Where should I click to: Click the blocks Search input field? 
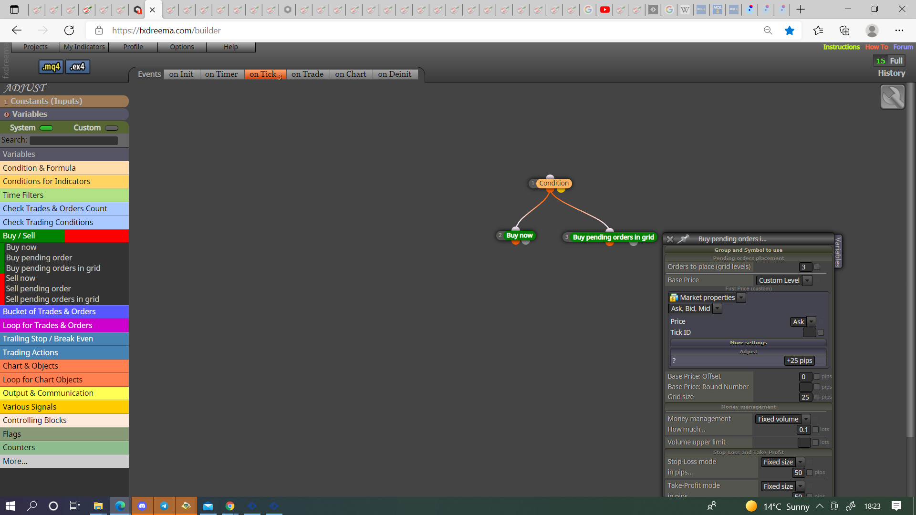(x=73, y=140)
